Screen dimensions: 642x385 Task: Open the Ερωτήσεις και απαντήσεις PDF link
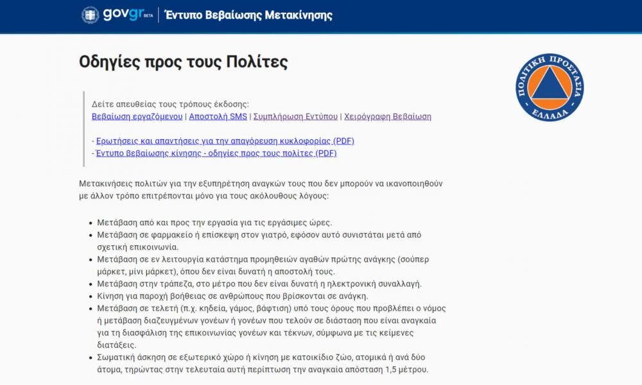pyautogui.click(x=225, y=141)
